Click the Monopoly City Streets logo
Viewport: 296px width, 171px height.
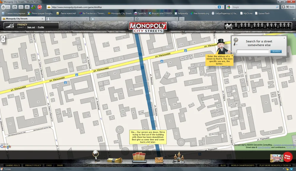[148, 28]
